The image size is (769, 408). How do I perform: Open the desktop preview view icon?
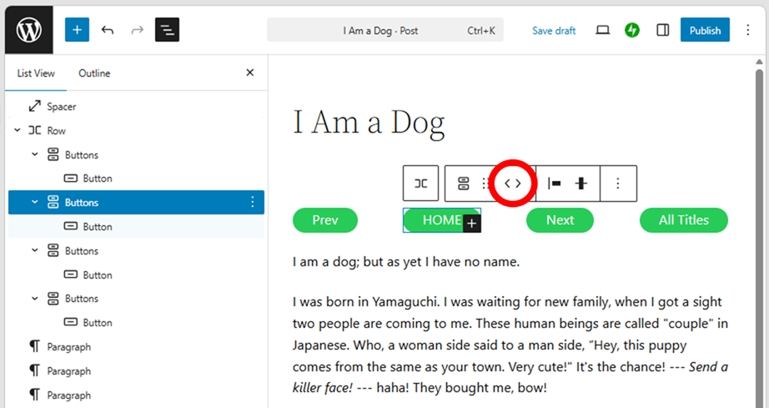coord(602,30)
